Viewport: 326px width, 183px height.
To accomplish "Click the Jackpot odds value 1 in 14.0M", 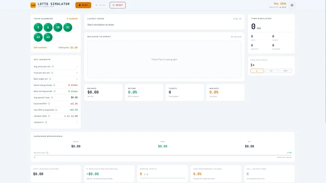I will pos(71,116).
